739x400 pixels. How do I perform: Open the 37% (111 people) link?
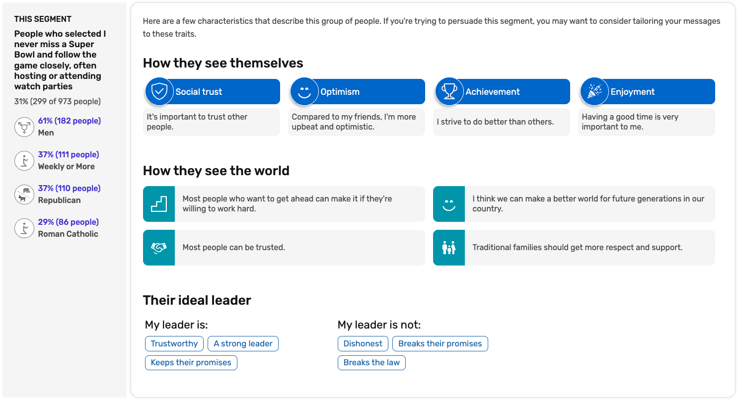click(x=69, y=154)
